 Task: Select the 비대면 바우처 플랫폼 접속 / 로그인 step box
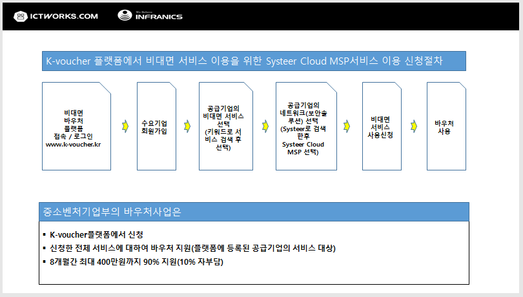(x=76, y=126)
